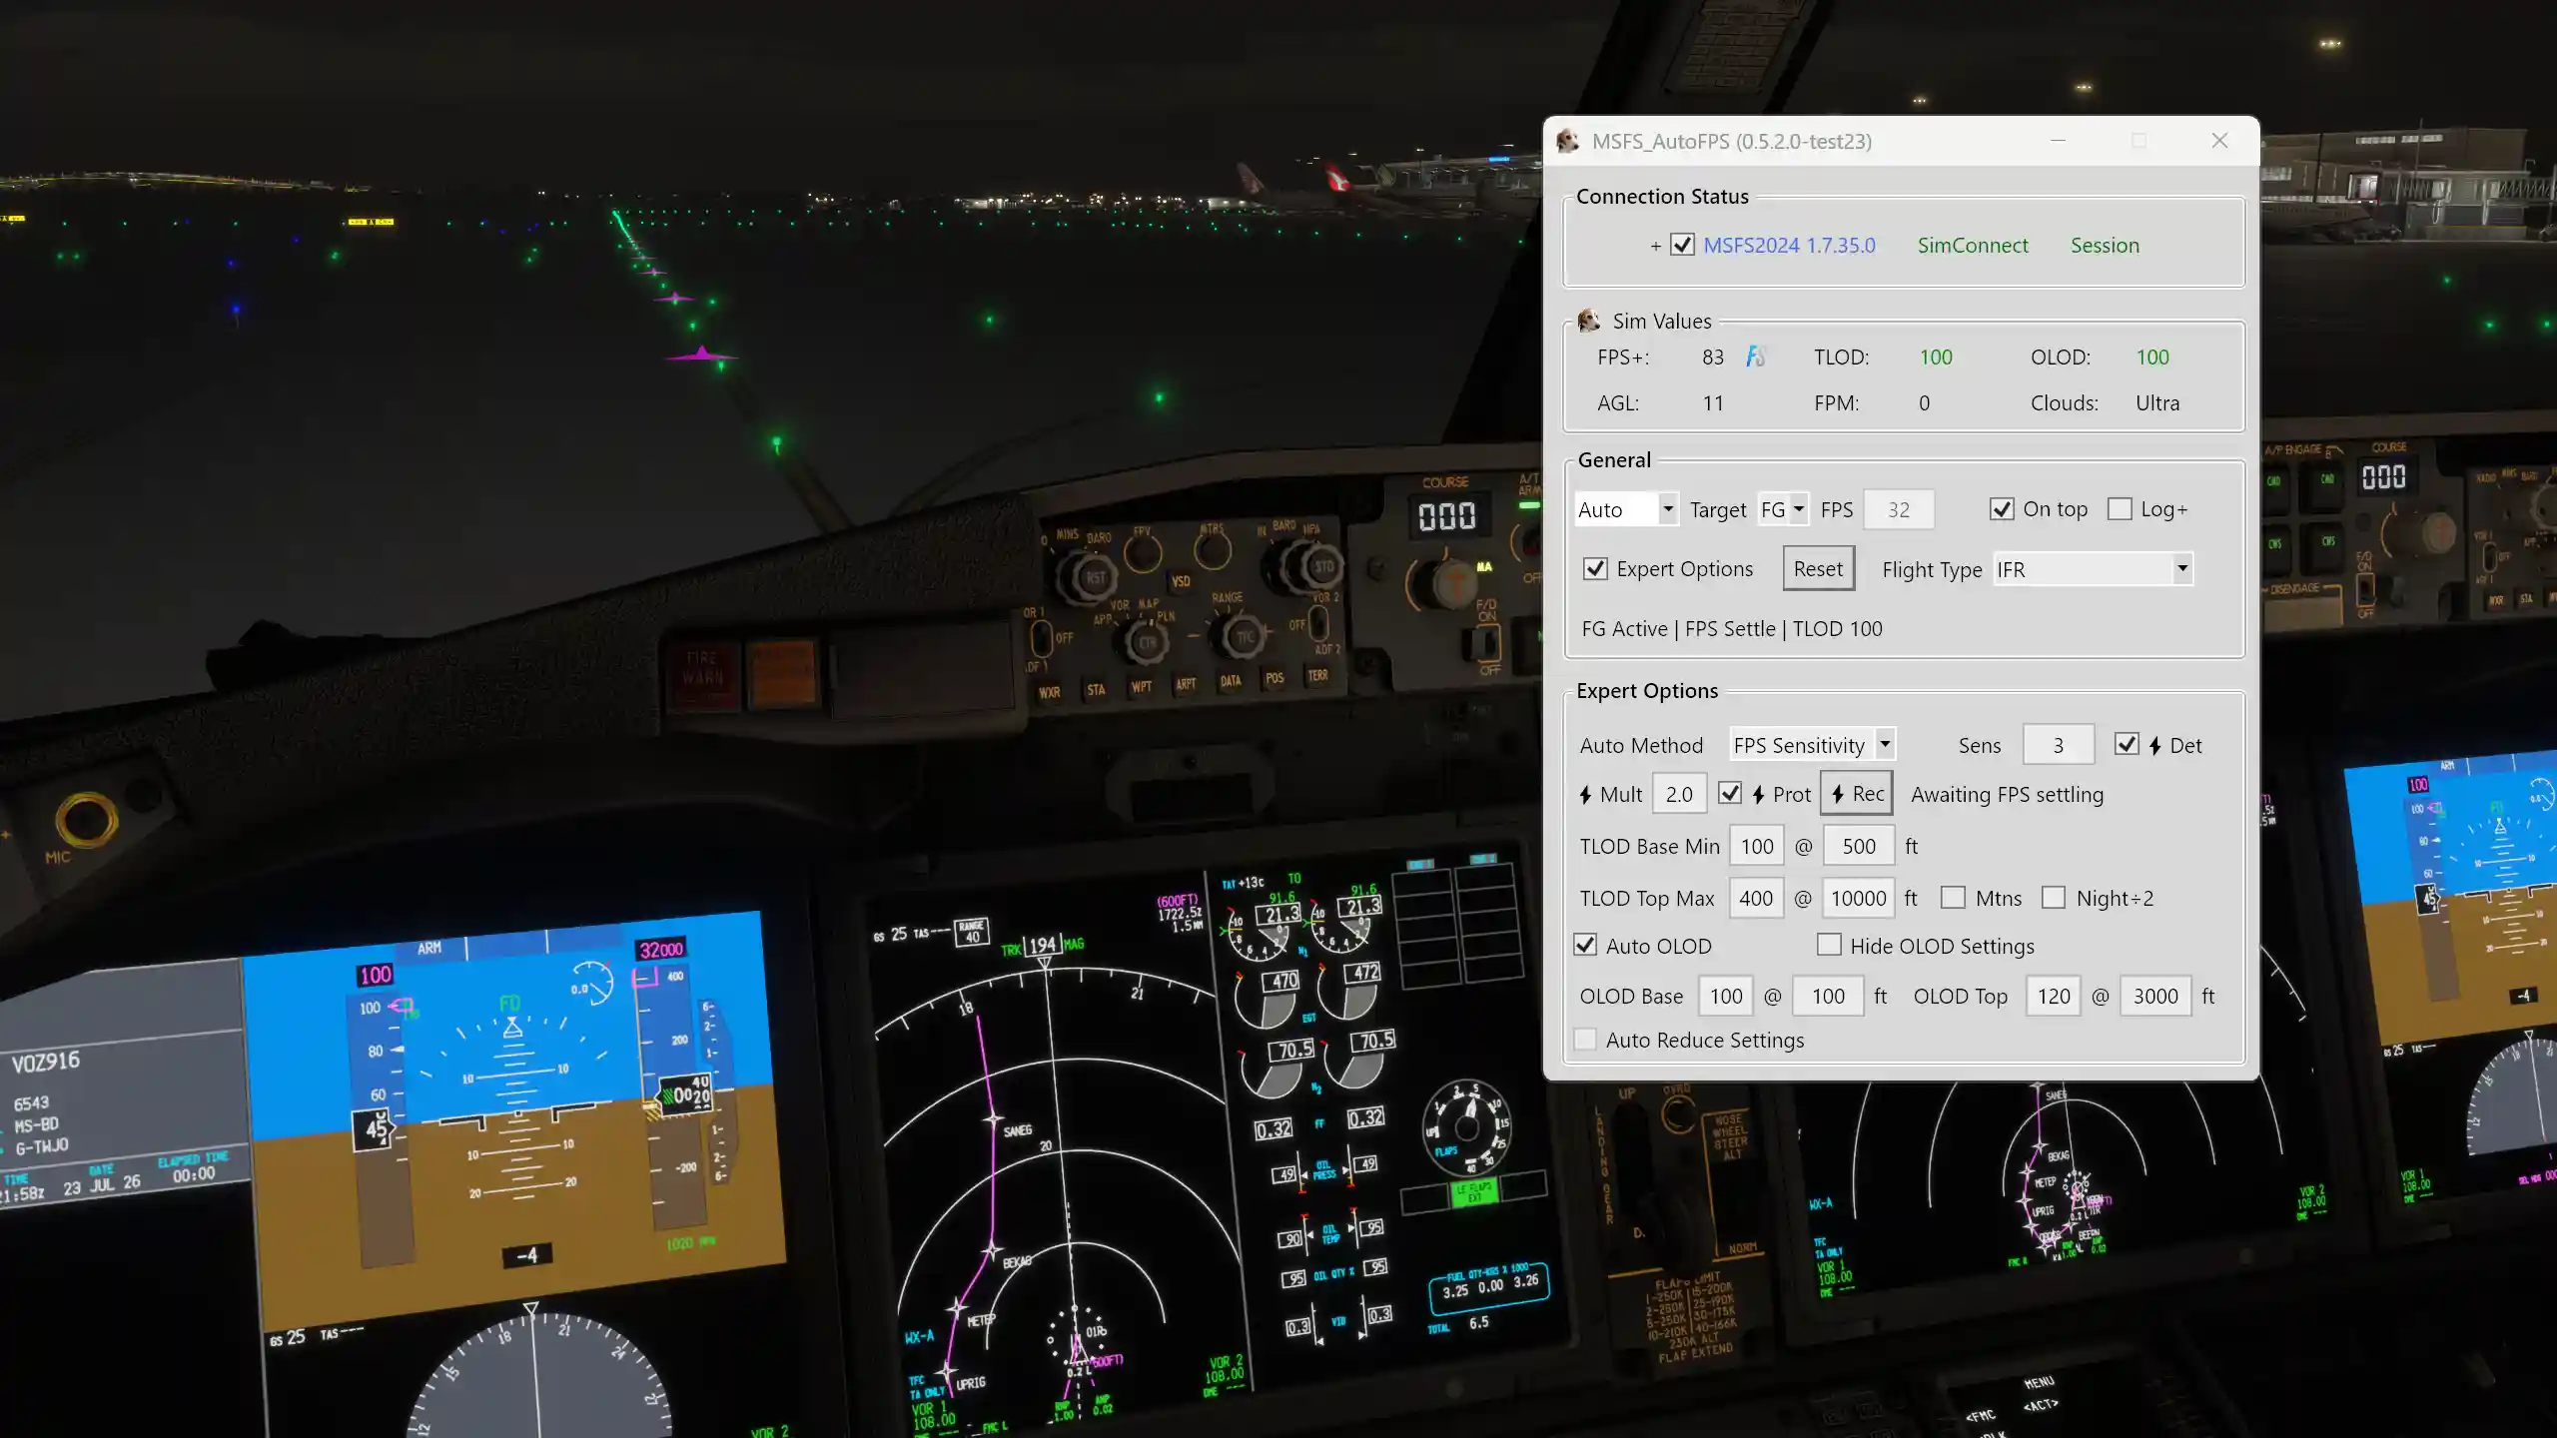Click the Awaiting FPS settling text
The width and height of the screenshot is (2557, 1438).
click(2007, 795)
